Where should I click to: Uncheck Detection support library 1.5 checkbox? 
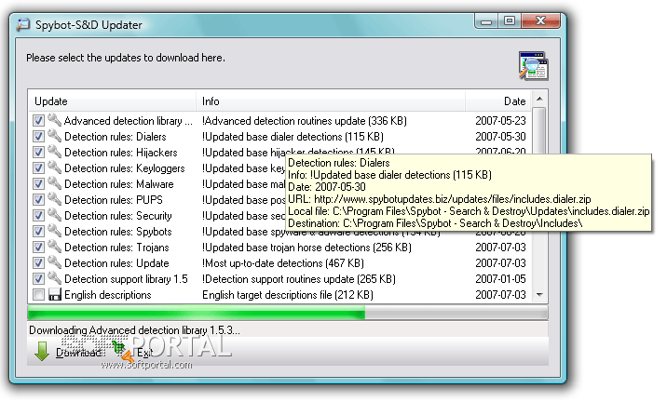tap(38, 279)
